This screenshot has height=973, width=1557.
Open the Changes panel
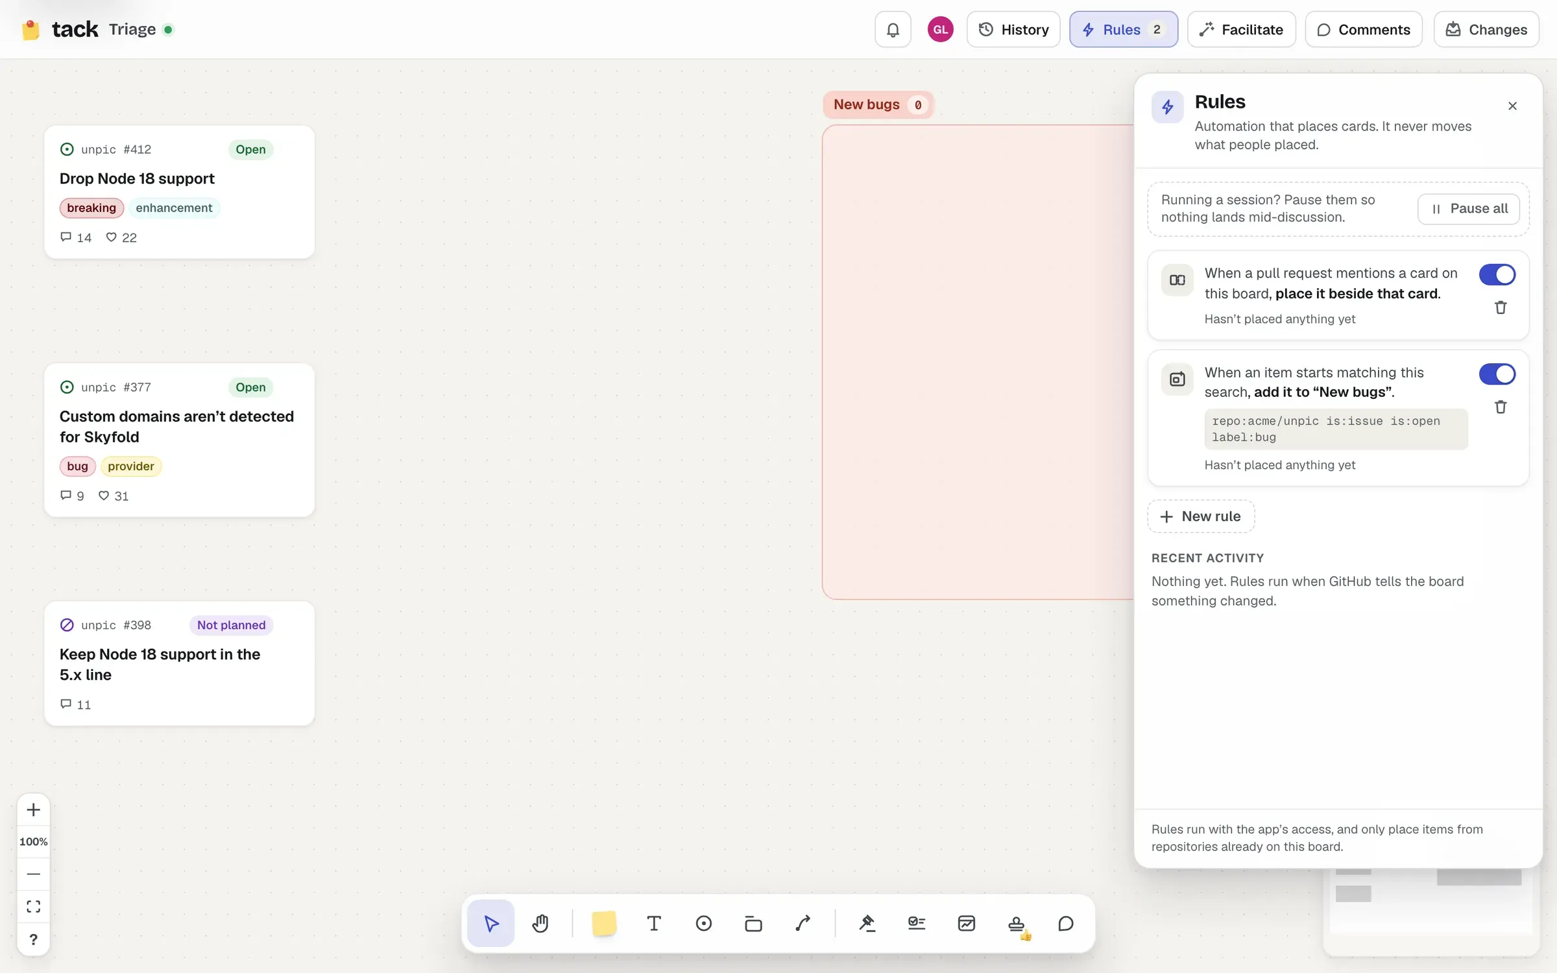pos(1486,29)
